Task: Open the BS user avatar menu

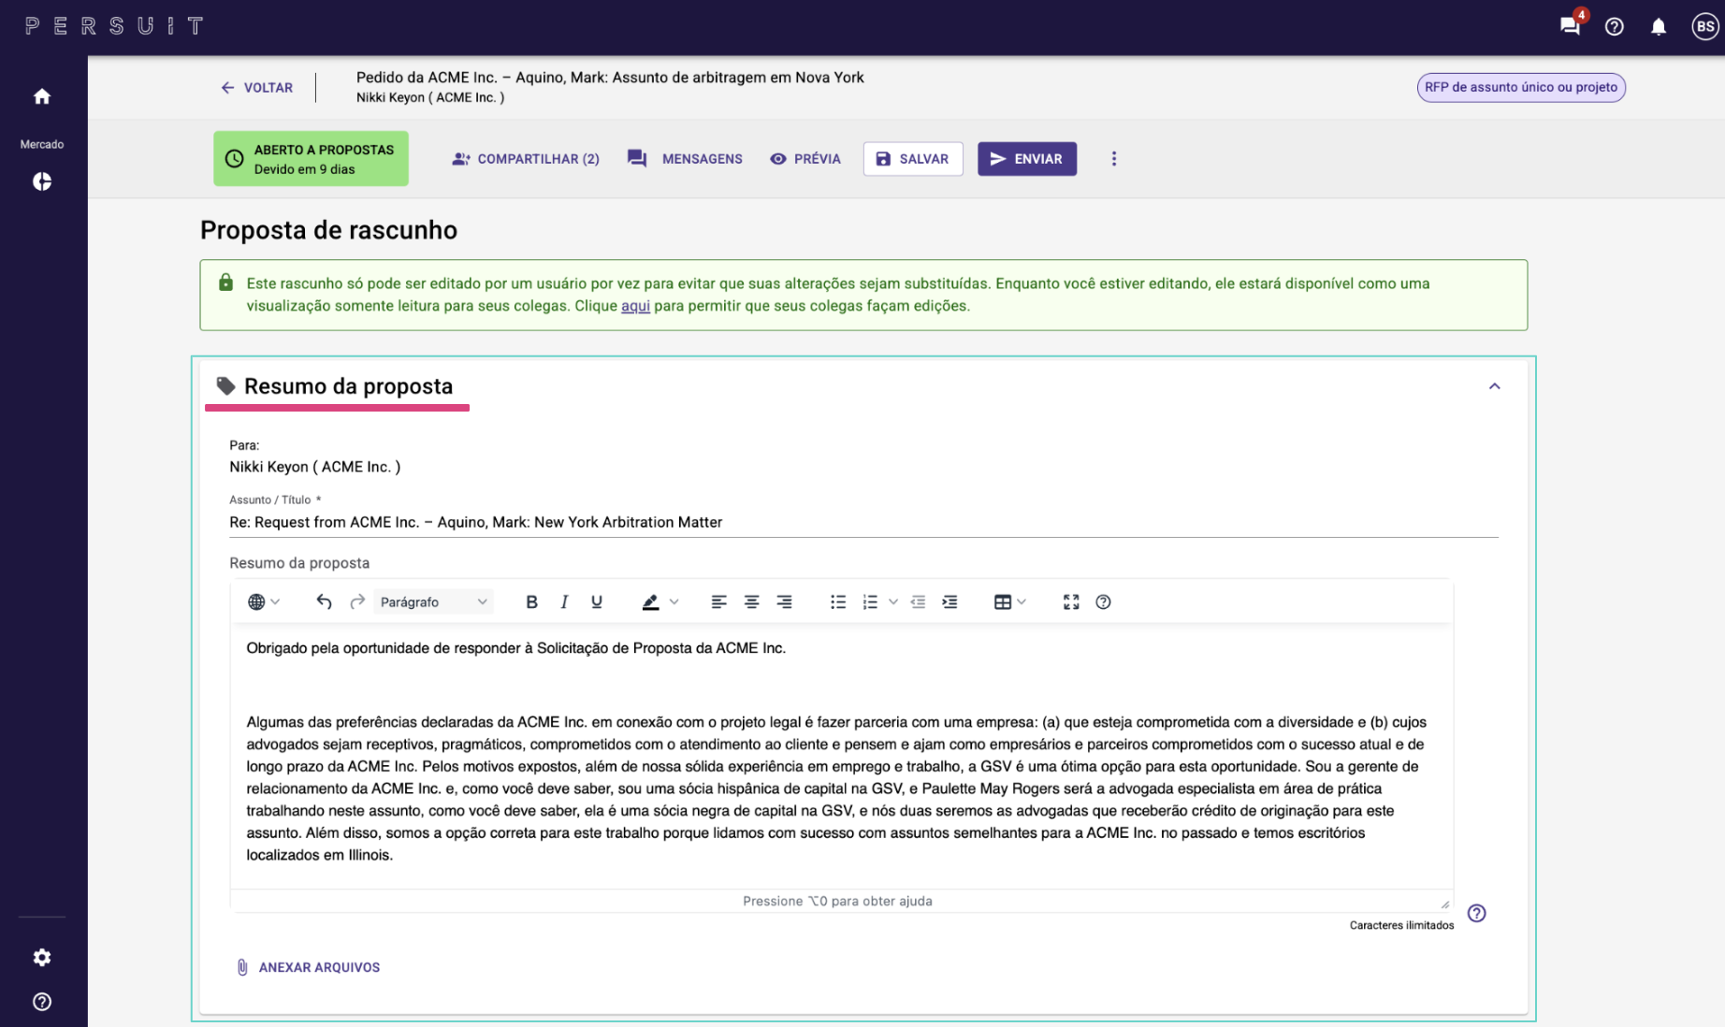Action: point(1705,26)
